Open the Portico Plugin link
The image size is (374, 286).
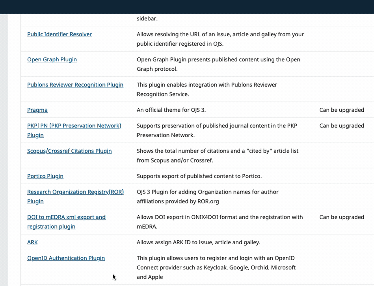point(45,176)
